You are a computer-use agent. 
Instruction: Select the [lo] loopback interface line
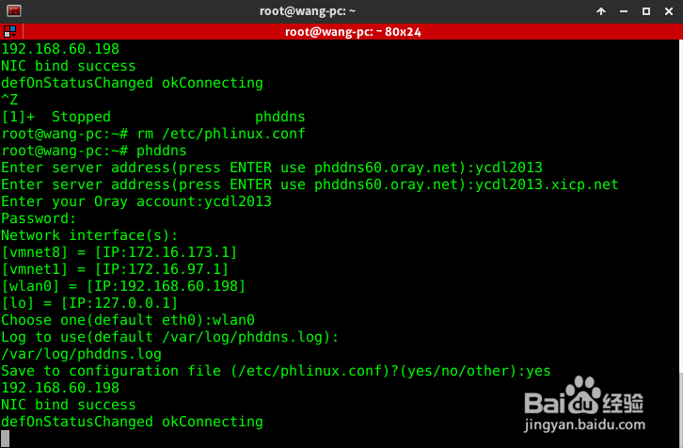[x=89, y=303]
